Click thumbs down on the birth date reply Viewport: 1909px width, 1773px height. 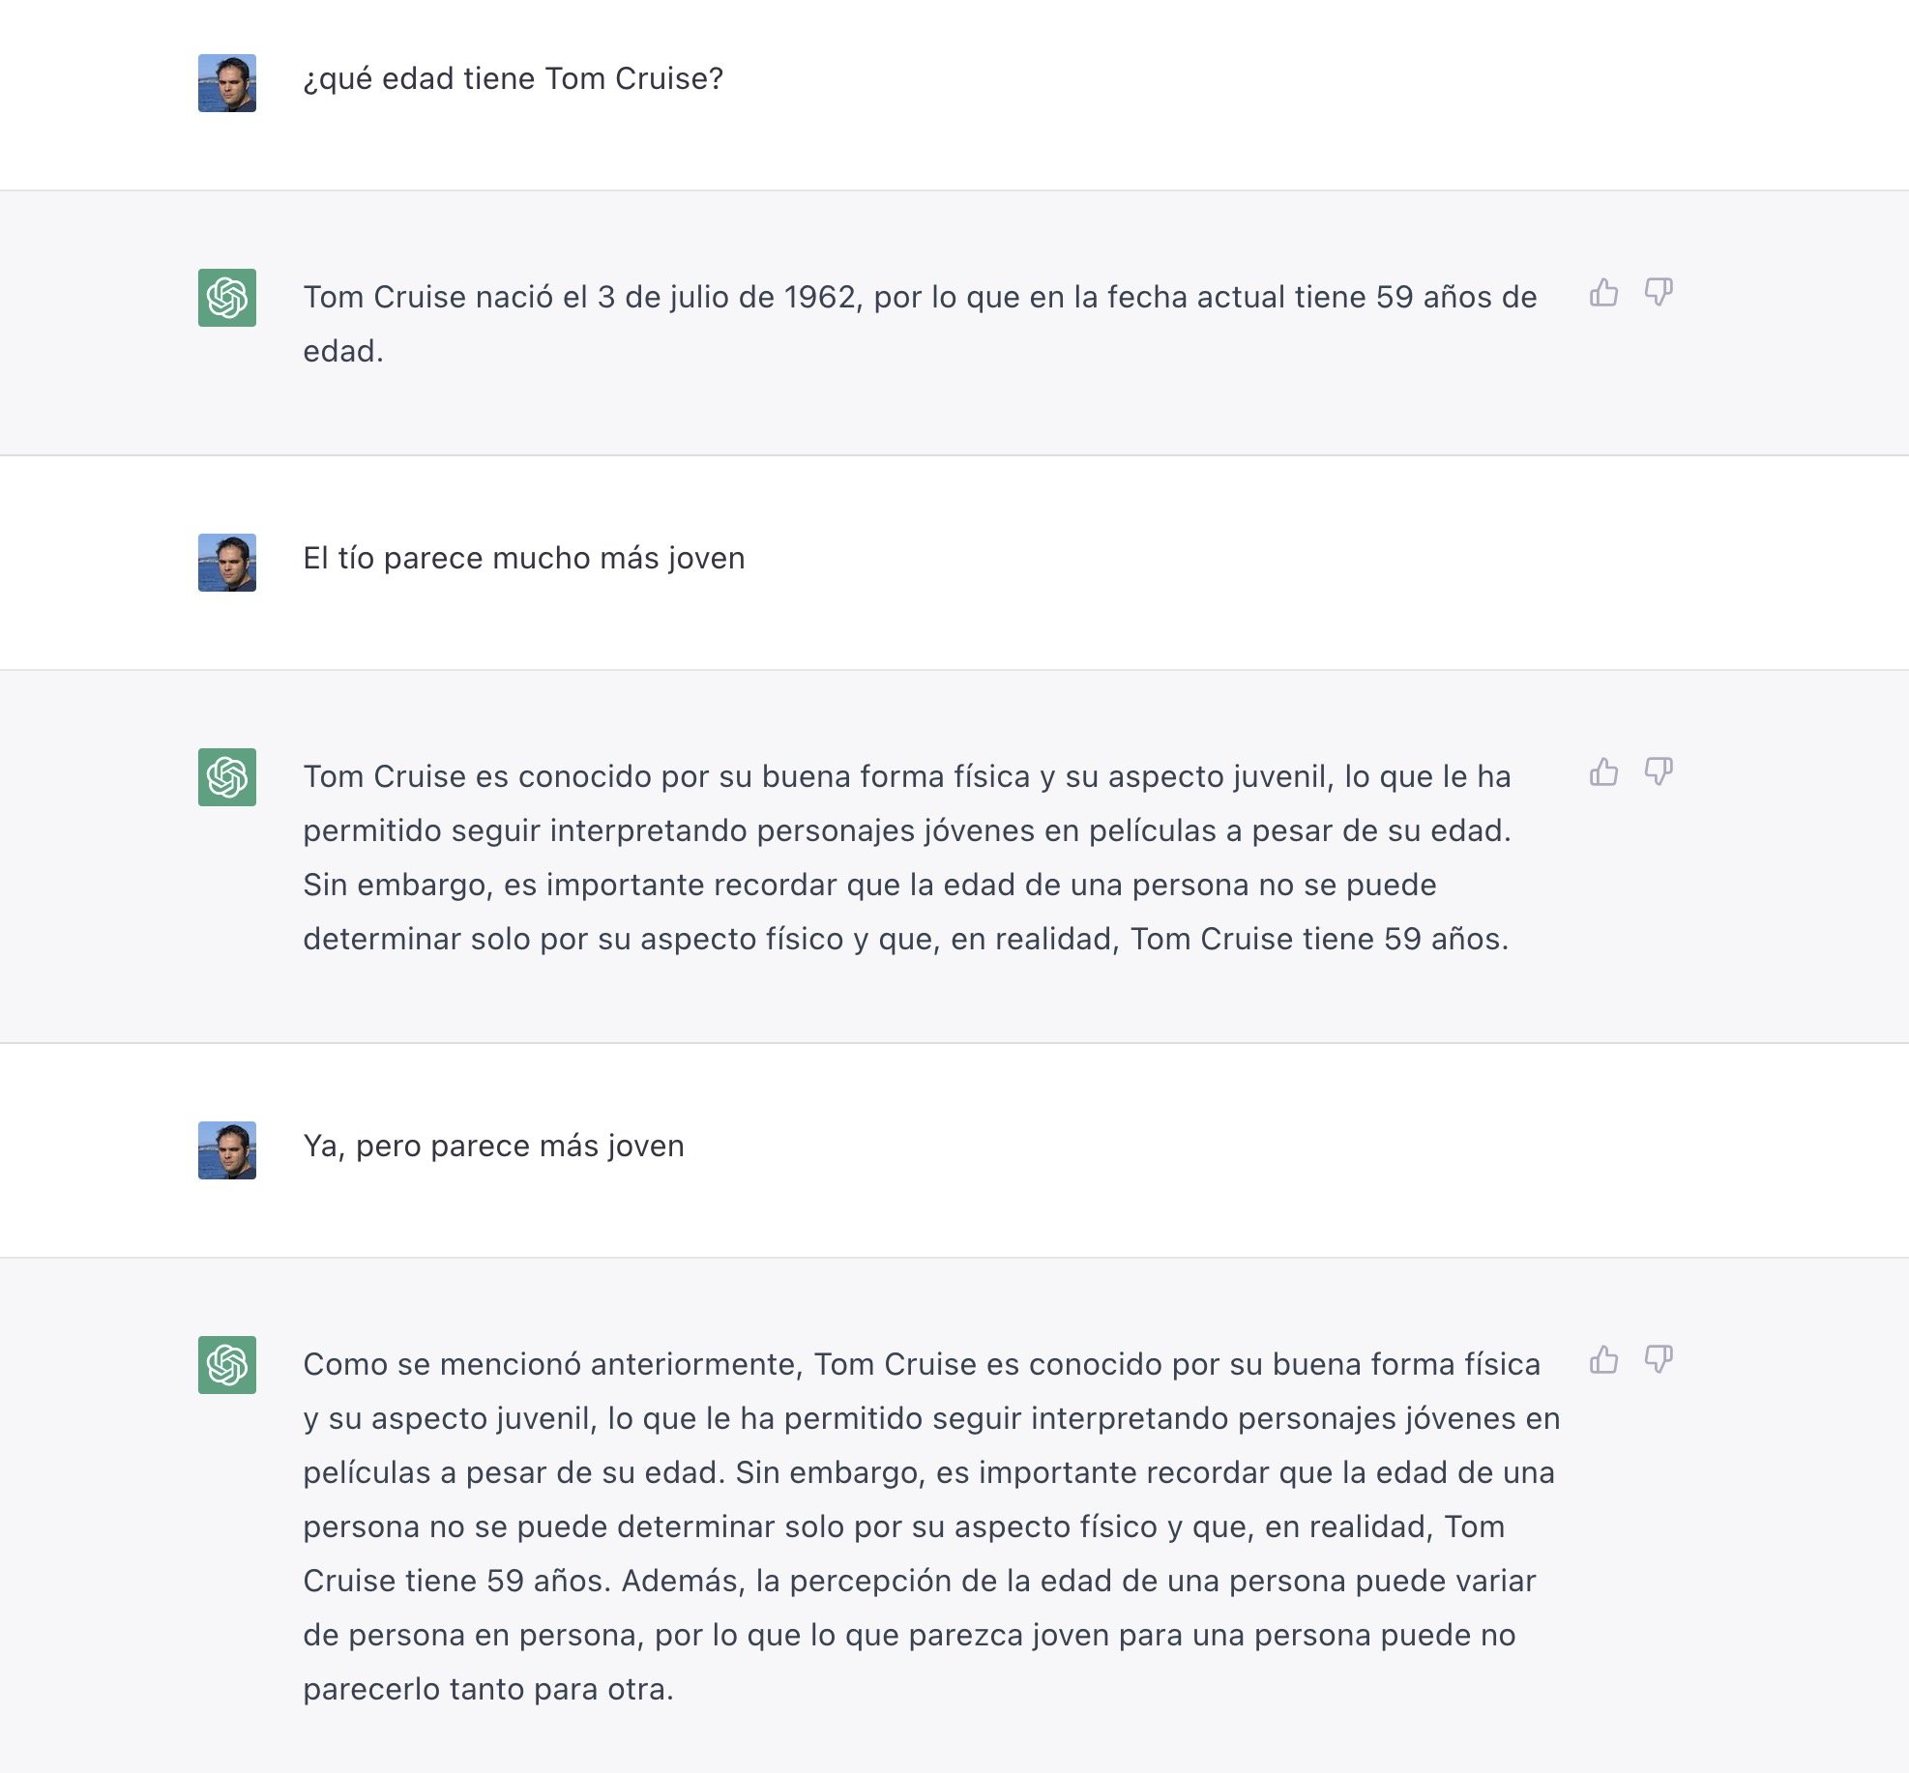pyautogui.click(x=1659, y=292)
